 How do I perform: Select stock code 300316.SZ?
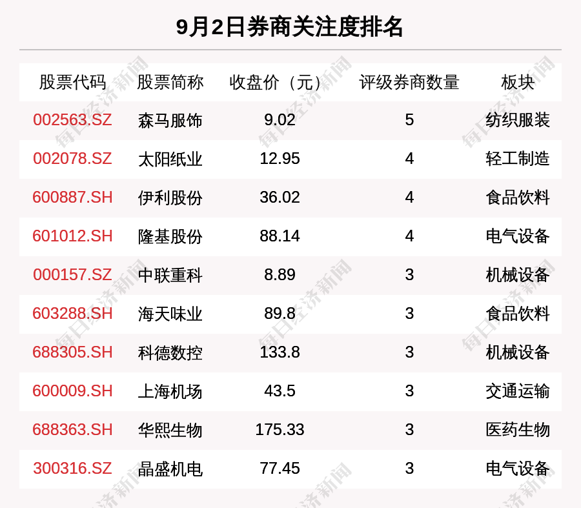(72, 469)
